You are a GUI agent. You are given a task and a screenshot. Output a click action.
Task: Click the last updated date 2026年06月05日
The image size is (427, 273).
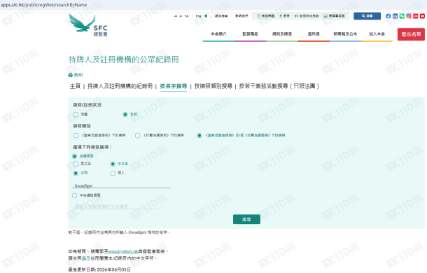(x=113, y=269)
